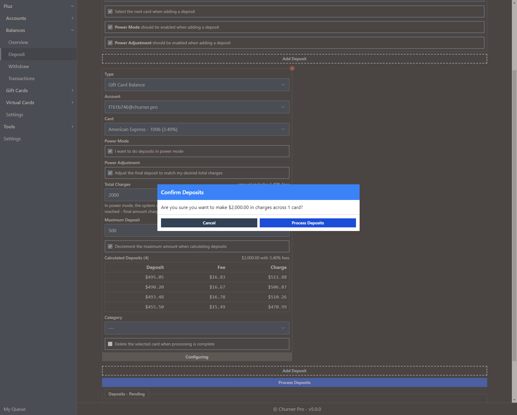Go to Transactions in the sidebar
The width and height of the screenshot is (517, 415).
[x=21, y=78]
